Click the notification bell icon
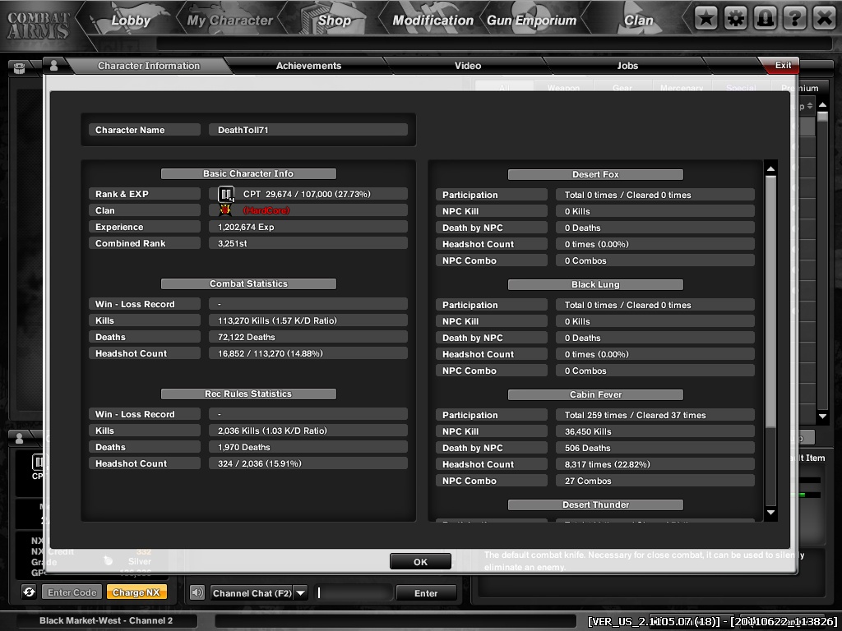Screen dimensions: 842x631 766,18
